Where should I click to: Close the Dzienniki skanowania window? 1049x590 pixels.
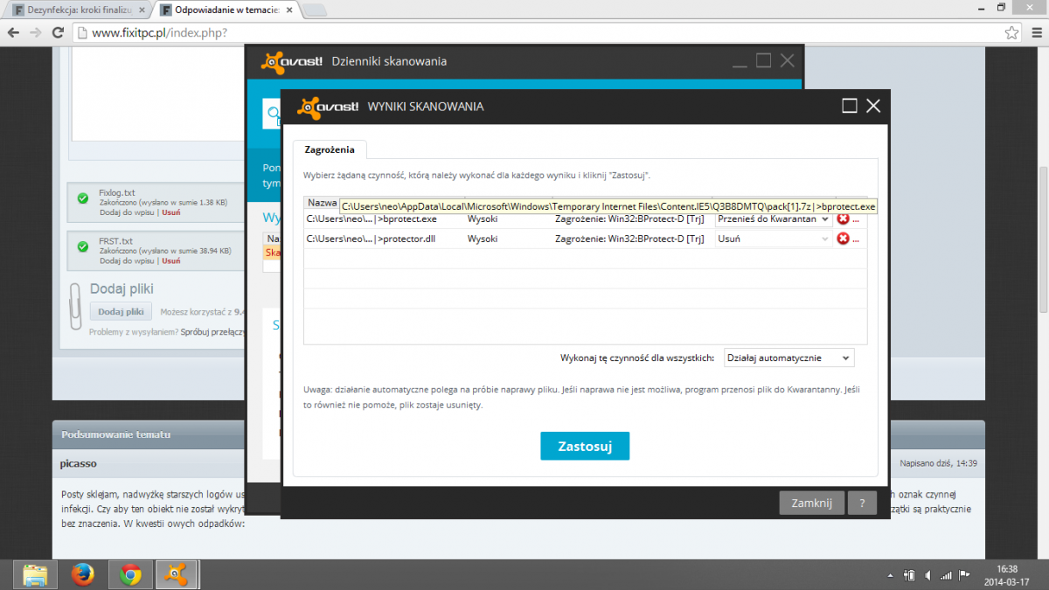787,61
